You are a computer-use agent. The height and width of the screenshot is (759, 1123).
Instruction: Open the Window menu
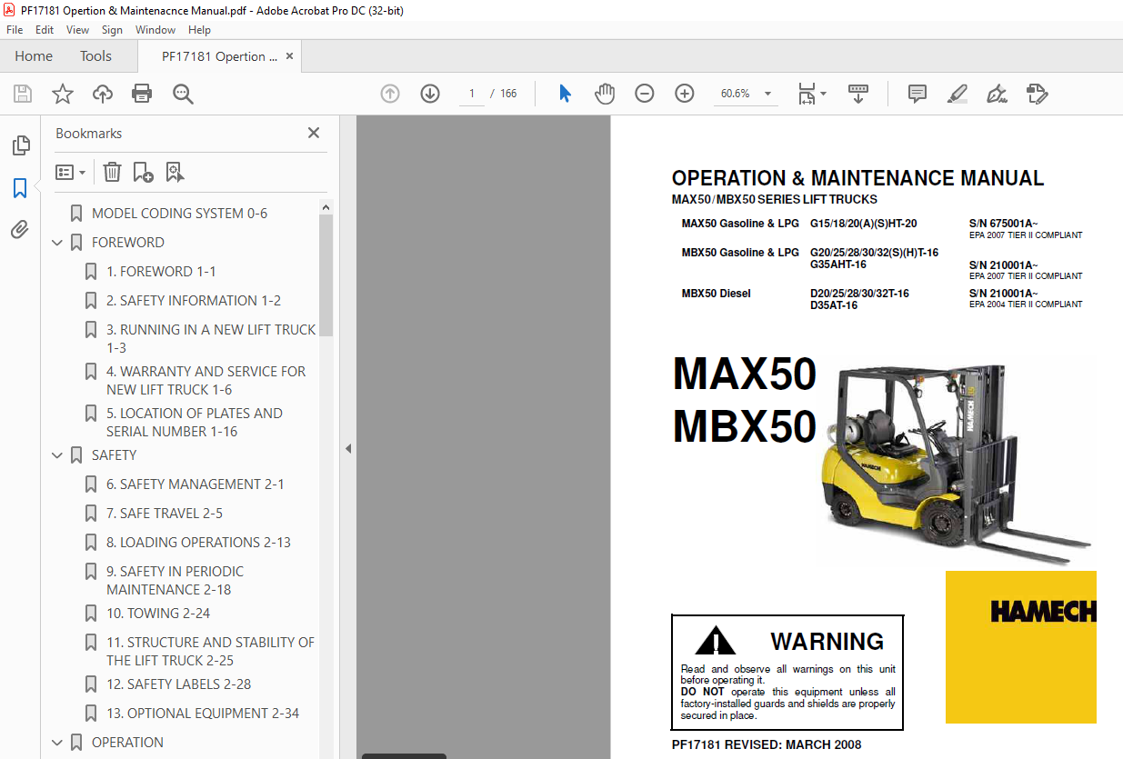[155, 30]
